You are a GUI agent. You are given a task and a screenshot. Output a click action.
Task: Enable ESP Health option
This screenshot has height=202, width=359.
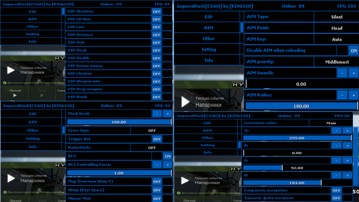click(157, 58)
